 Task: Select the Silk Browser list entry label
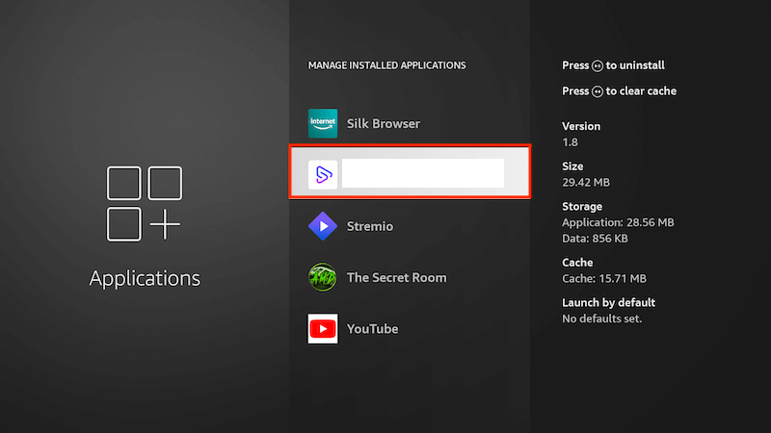coord(384,124)
